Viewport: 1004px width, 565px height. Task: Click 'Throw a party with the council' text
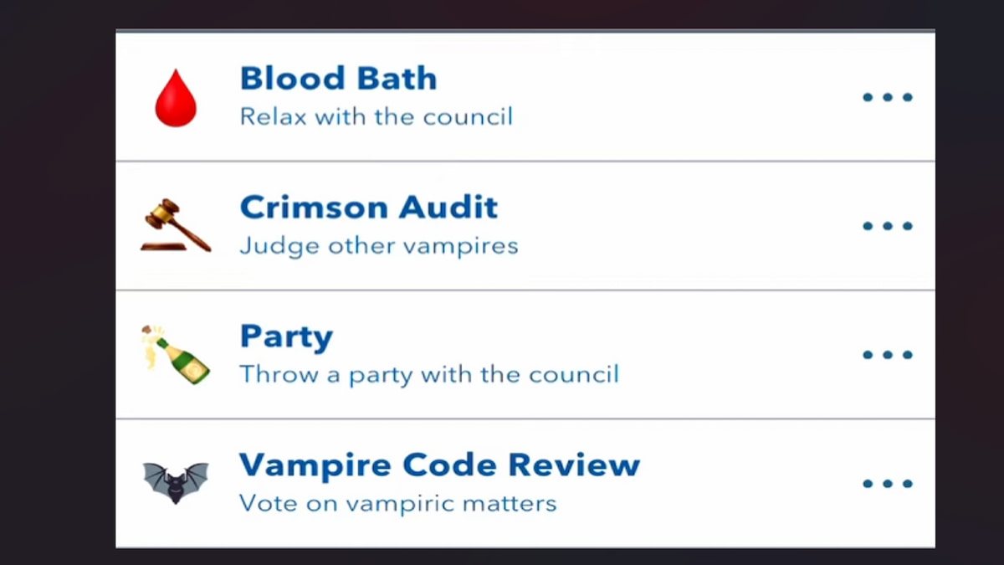pos(428,374)
